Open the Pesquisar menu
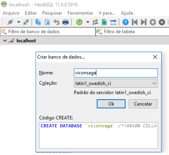Viewport: 169px width, 155px height. (x=52, y=13)
